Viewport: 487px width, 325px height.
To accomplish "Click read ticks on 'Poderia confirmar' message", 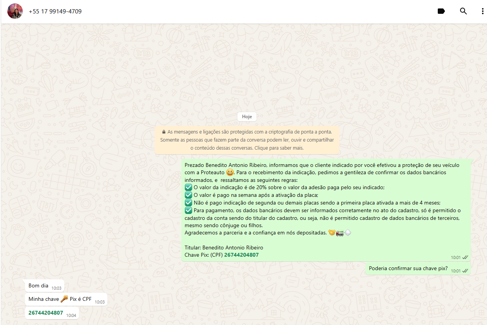I will 465,271.
